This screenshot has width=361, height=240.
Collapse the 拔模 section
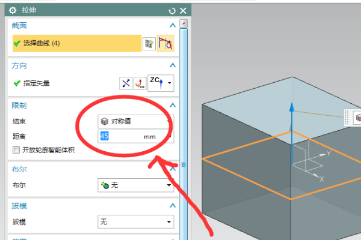coord(173,206)
